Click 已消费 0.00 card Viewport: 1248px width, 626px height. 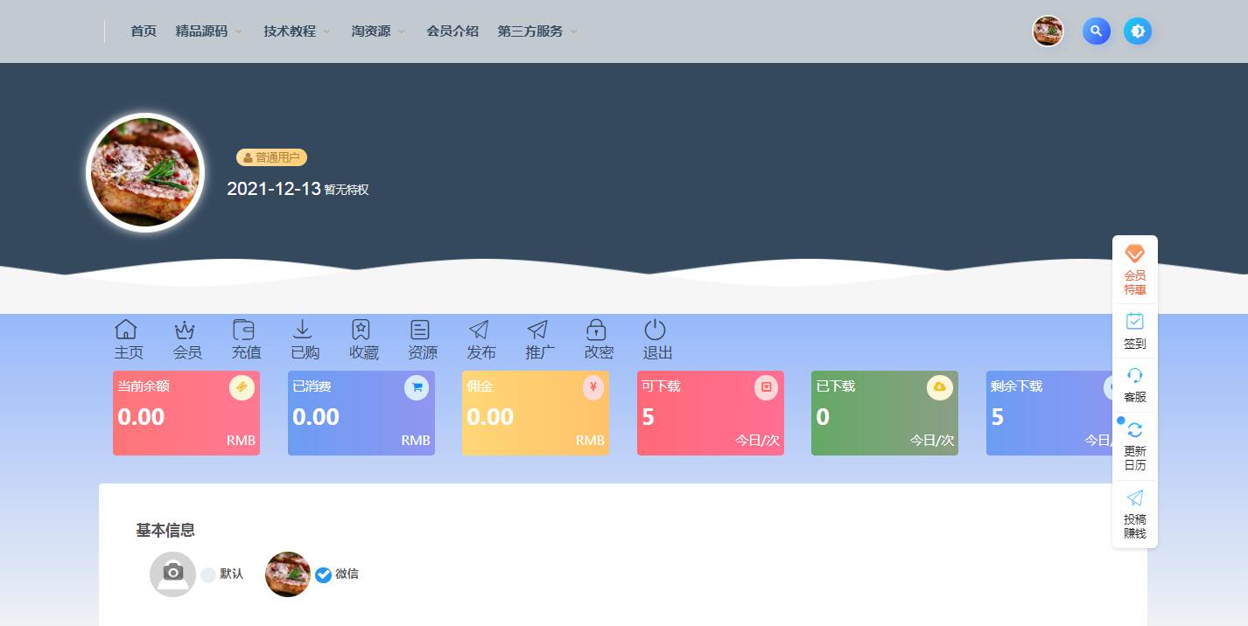coord(361,414)
